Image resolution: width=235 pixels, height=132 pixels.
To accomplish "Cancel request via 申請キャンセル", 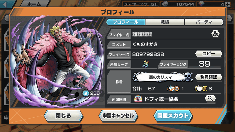I will 118,116.
